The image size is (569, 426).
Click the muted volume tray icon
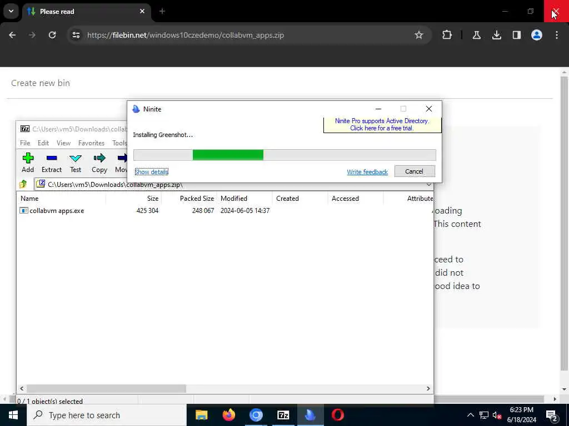[497, 415]
